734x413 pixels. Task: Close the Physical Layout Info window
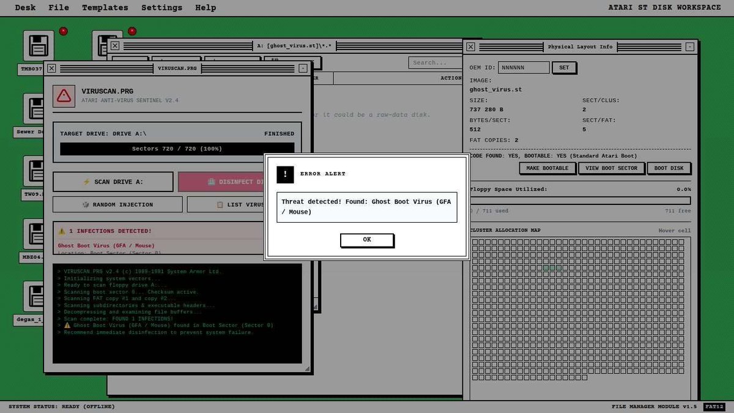coord(470,47)
